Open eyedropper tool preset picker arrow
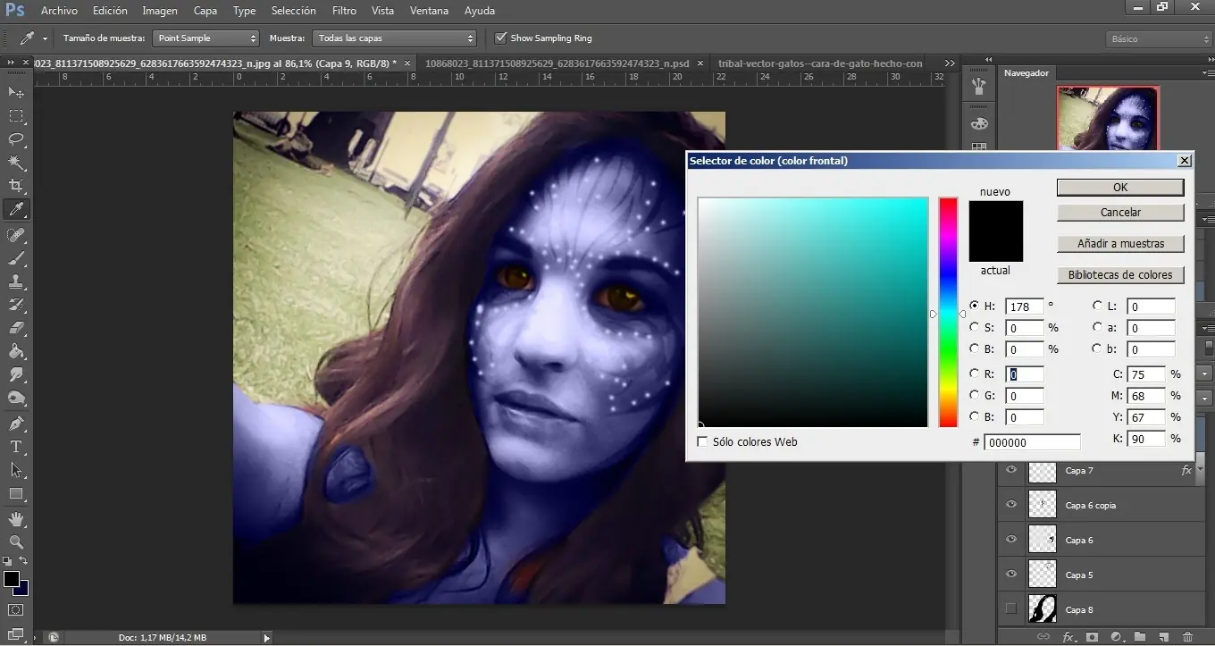 46,38
